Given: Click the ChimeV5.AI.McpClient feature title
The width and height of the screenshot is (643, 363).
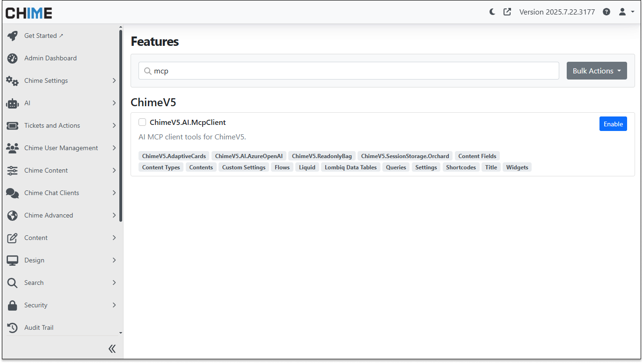Looking at the screenshot, I should click(188, 123).
